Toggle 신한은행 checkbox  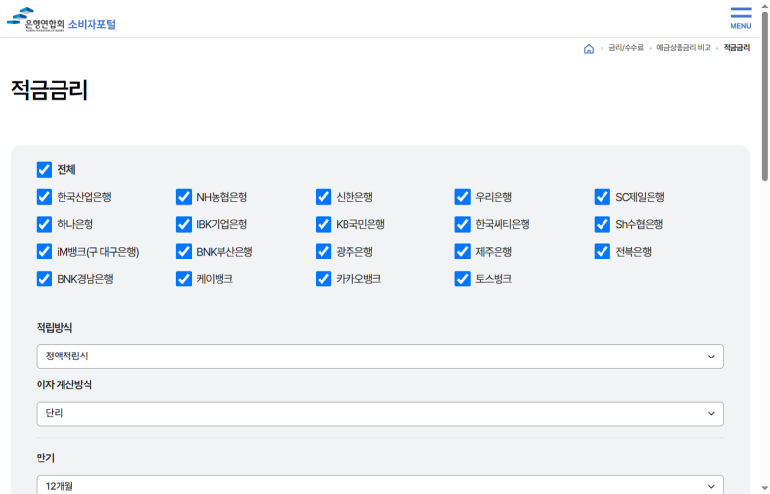[x=323, y=197]
